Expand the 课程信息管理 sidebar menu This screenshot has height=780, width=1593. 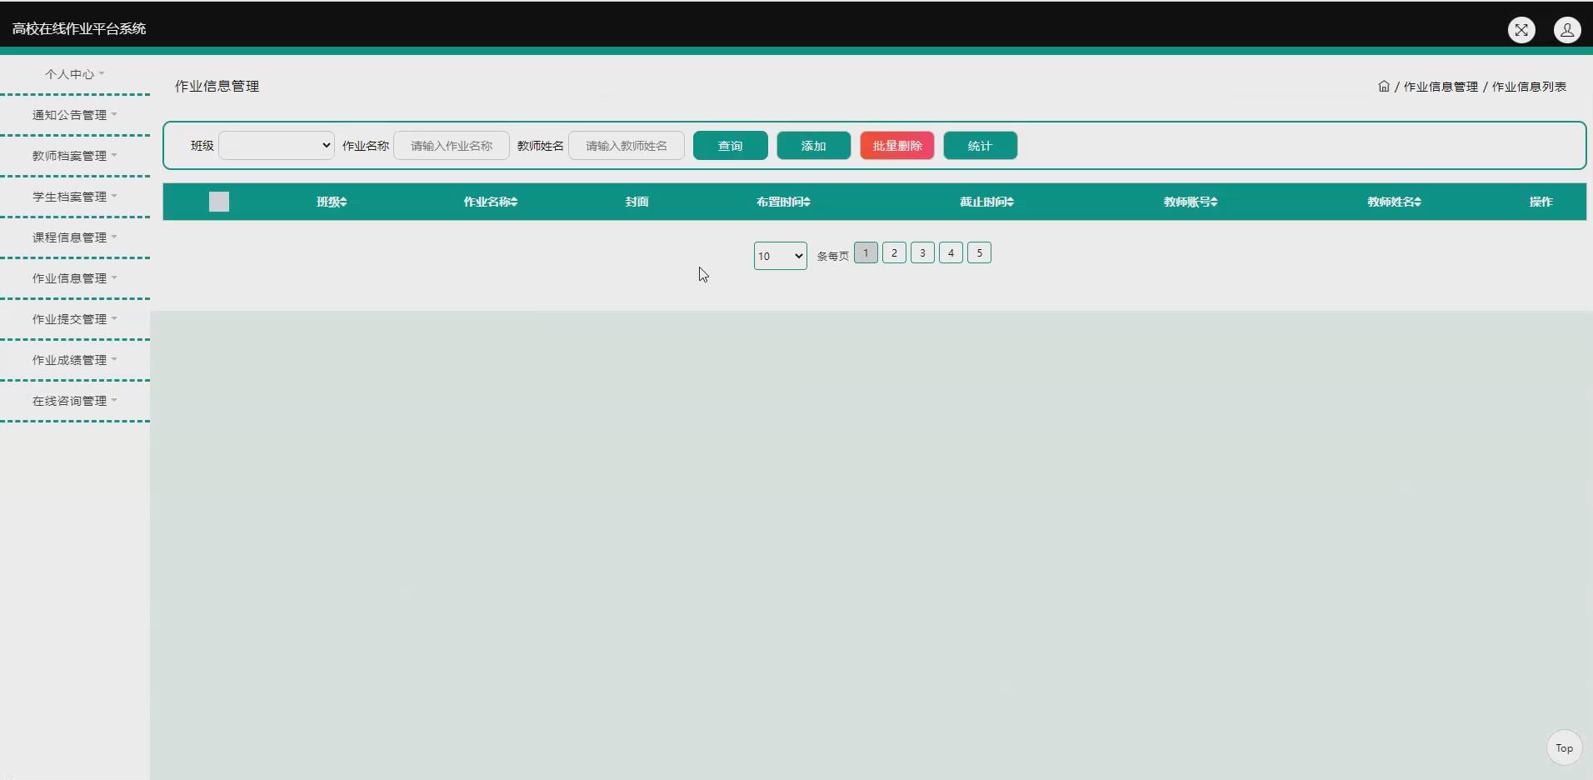(75, 237)
